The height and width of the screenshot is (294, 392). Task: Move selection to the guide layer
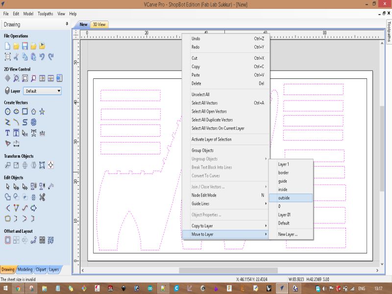291,181
